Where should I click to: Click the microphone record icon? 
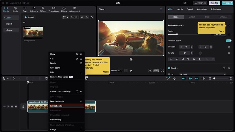[174, 78]
